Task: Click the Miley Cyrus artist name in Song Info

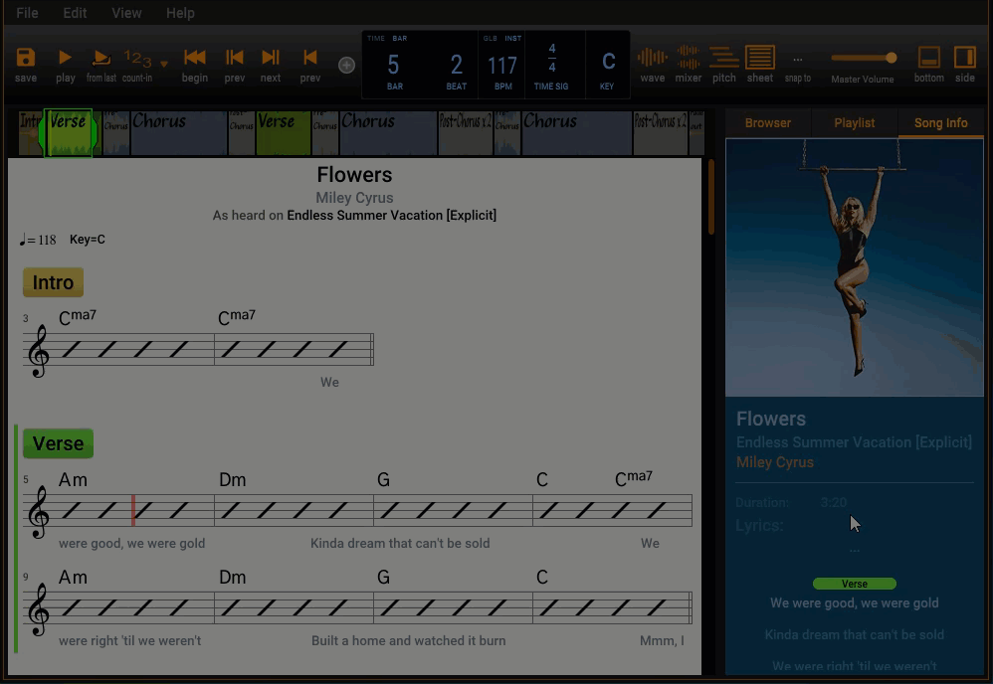Action: click(x=774, y=462)
